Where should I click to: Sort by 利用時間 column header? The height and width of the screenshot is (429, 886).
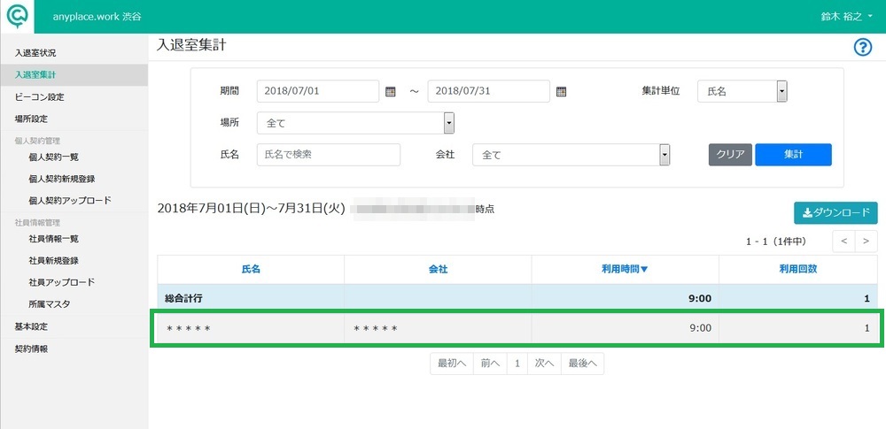[x=625, y=269]
